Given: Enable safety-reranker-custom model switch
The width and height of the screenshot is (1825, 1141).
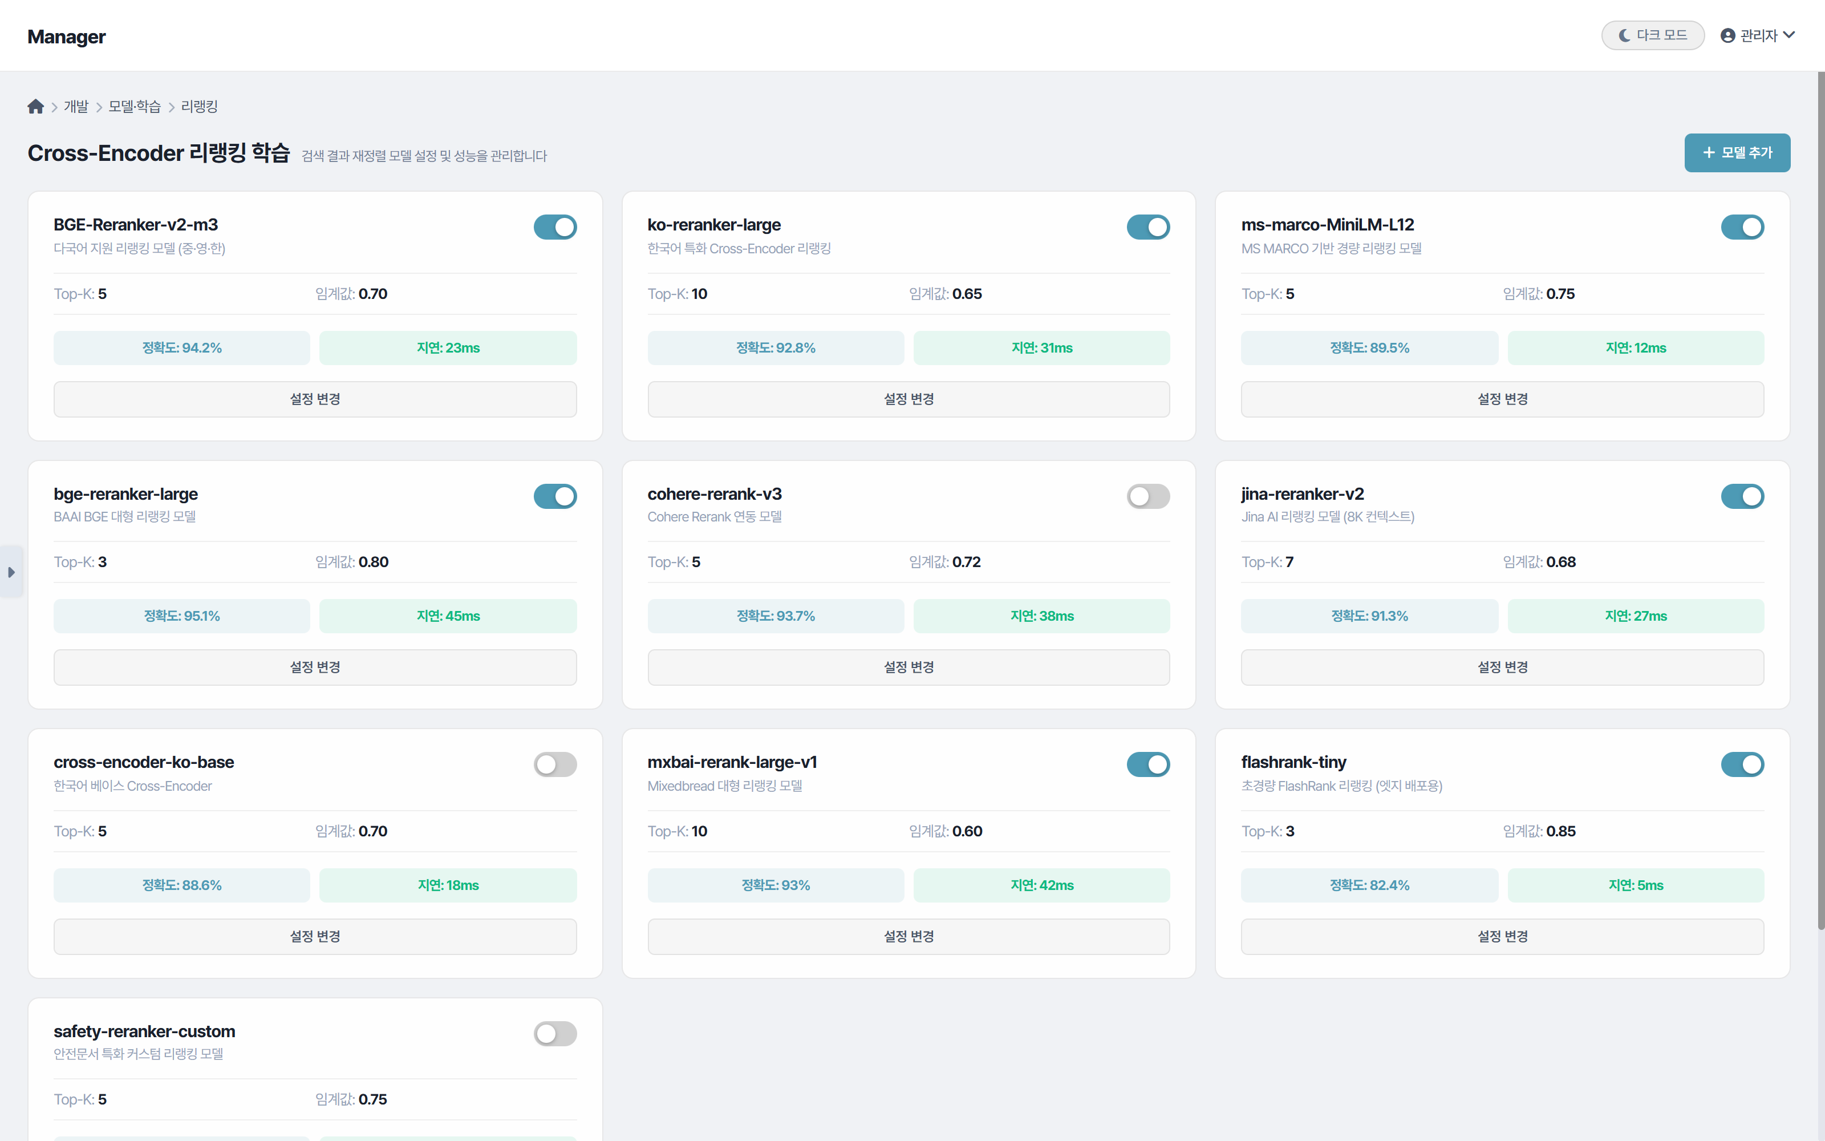Looking at the screenshot, I should coord(555,1033).
